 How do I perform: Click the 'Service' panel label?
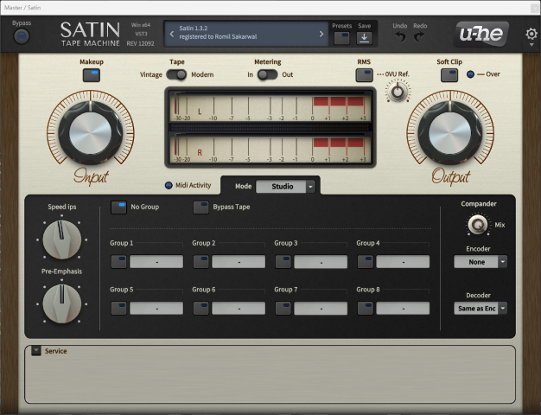coord(56,351)
